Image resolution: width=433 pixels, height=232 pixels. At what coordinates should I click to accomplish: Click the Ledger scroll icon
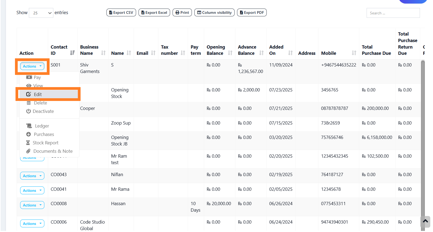pos(29,126)
